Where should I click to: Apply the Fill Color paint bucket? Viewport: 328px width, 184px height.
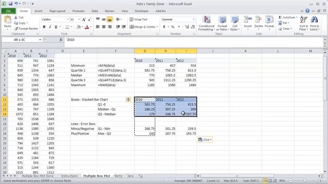[x=78, y=27]
